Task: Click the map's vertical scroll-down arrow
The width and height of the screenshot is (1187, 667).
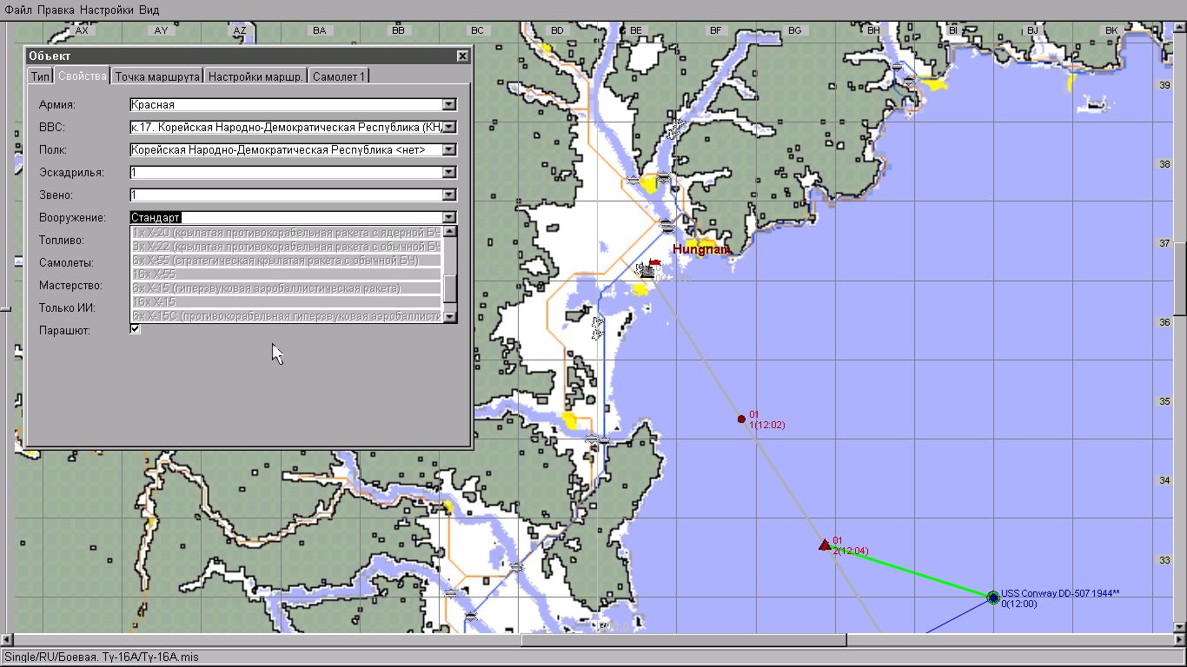Action: coord(1180,627)
